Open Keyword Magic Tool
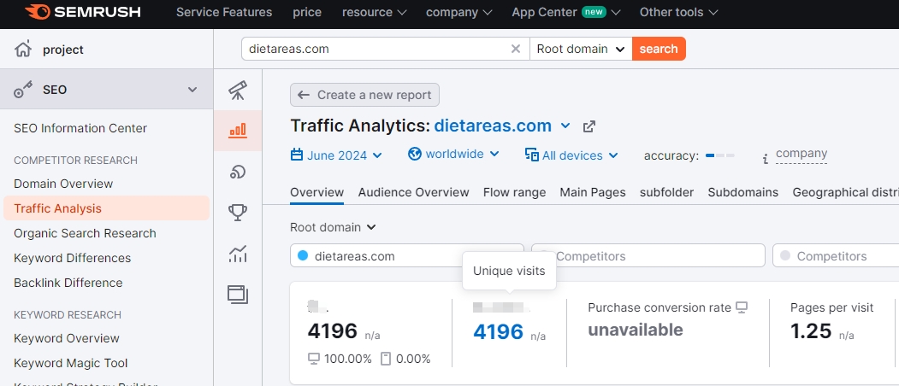 click(x=70, y=363)
